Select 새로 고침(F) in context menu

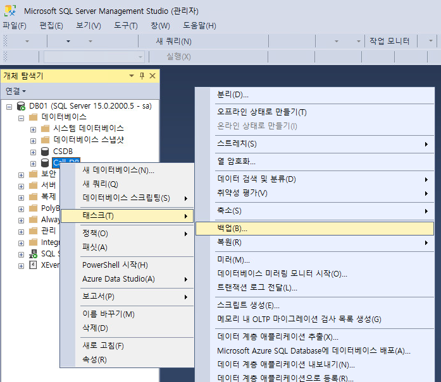127,346
